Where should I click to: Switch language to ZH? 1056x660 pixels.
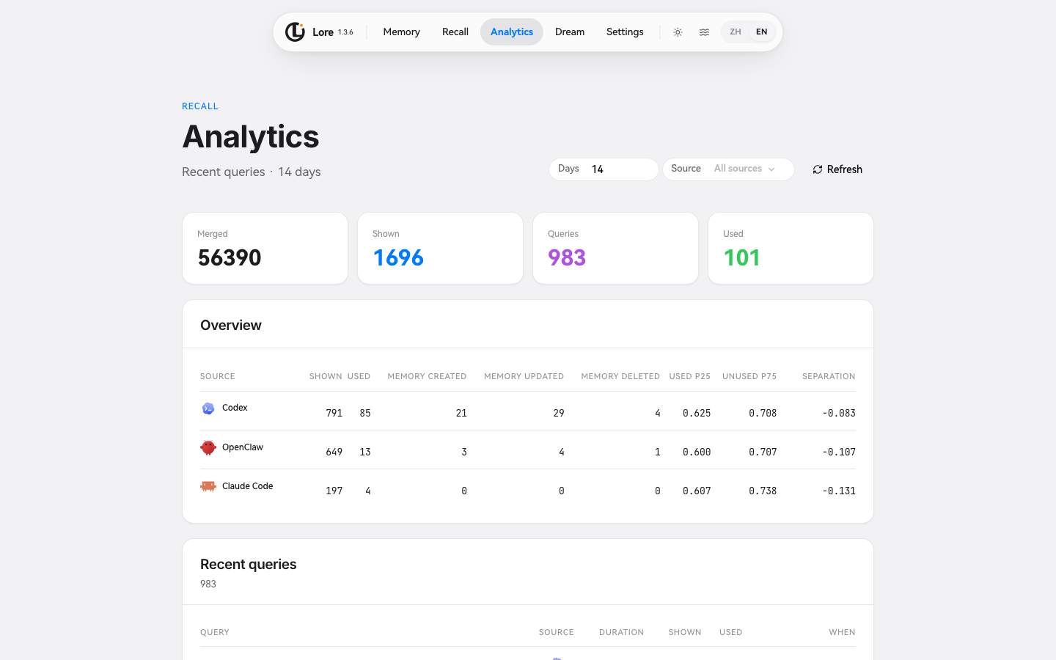coord(735,32)
